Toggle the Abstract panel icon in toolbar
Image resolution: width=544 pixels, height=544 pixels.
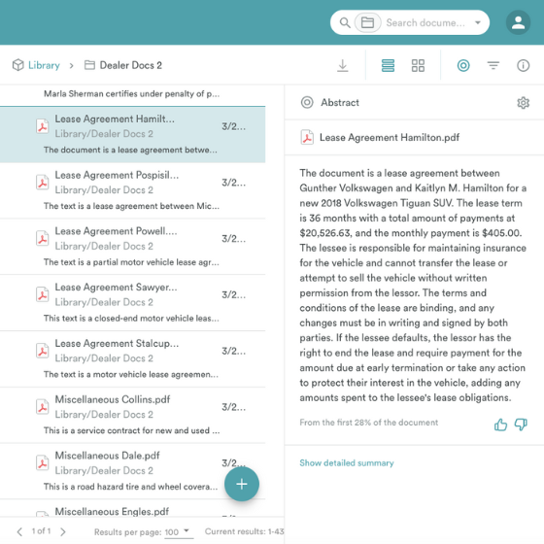tap(463, 65)
